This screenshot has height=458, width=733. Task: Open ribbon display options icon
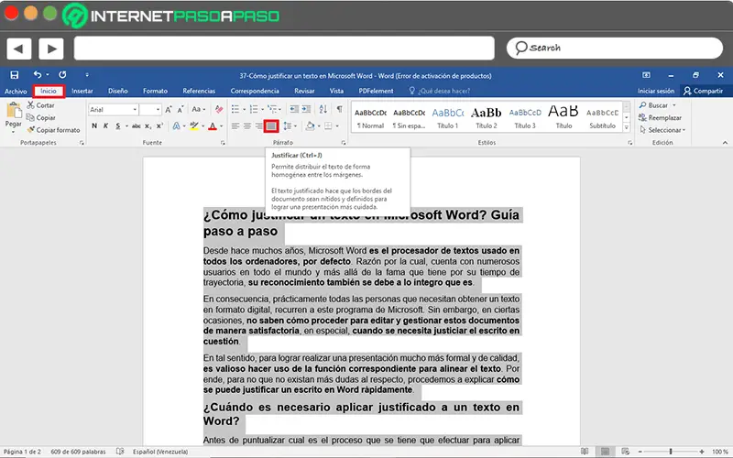coord(646,75)
